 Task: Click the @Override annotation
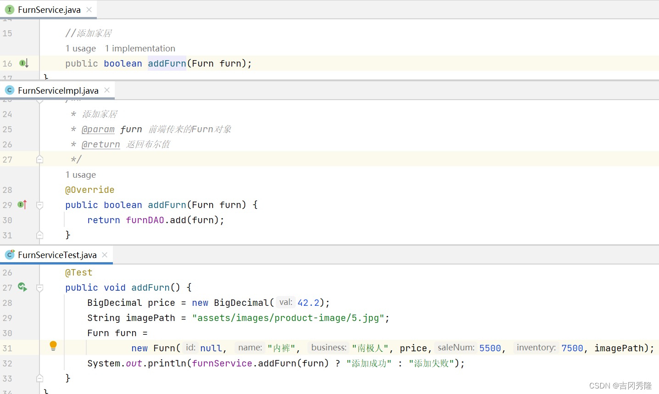click(x=90, y=190)
